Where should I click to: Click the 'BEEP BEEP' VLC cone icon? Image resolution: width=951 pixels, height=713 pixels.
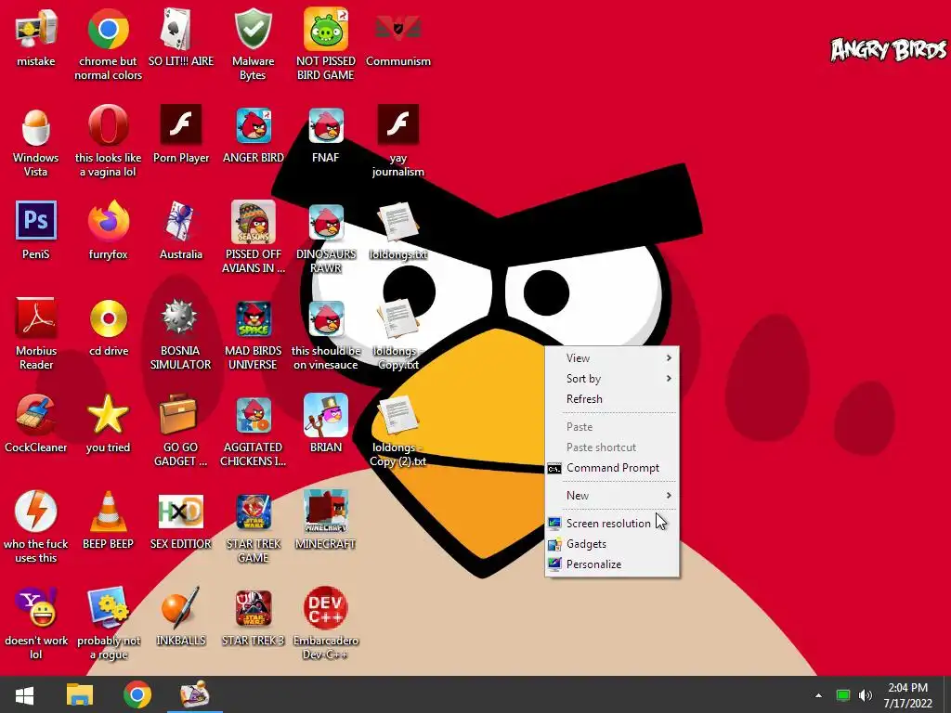point(108,512)
